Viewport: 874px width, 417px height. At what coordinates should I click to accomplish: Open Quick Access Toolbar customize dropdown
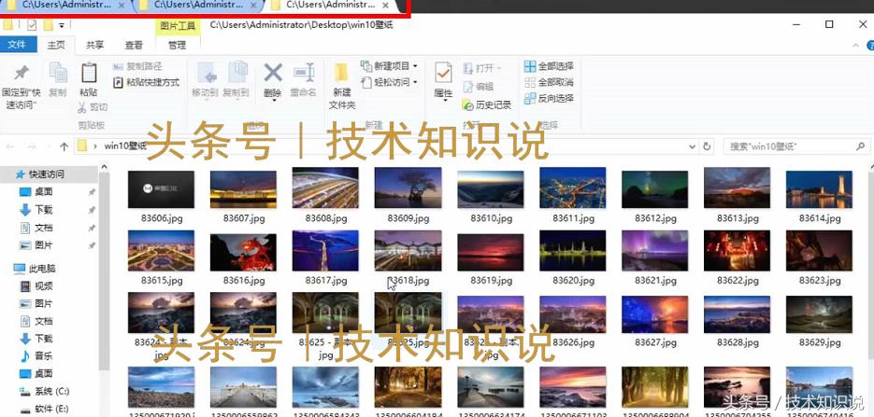click(62, 25)
